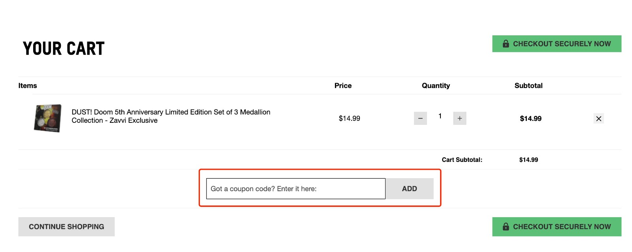The height and width of the screenshot is (252, 632).
Task: Click the X icon to remove the medallion item
Action: click(598, 118)
